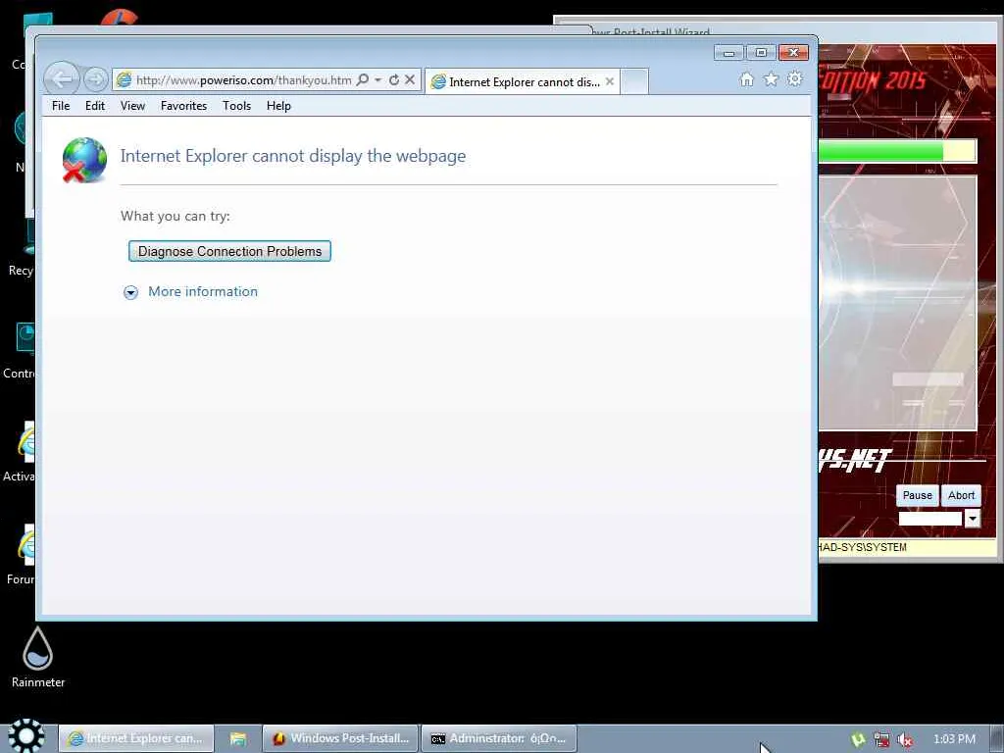Stop loading with the address bar X
Screen dimensions: 1004x753
(x=411, y=80)
